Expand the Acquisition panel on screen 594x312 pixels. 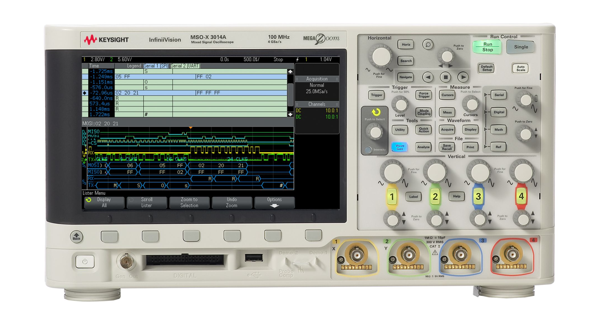317,79
